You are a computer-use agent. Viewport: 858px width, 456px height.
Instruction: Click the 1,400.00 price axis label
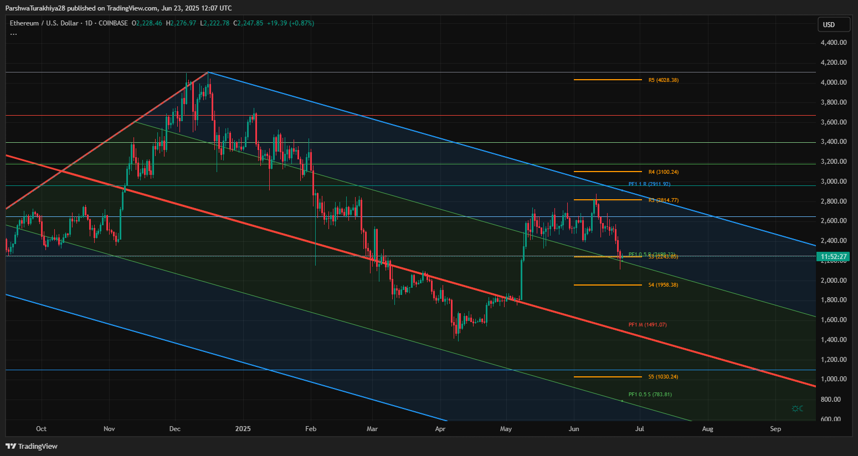tap(834, 340)
